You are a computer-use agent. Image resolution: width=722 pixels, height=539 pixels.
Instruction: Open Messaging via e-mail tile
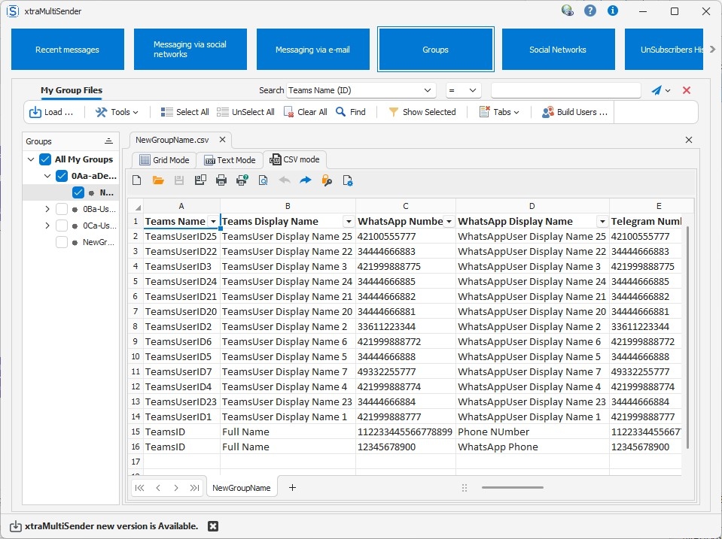[313, 49]
